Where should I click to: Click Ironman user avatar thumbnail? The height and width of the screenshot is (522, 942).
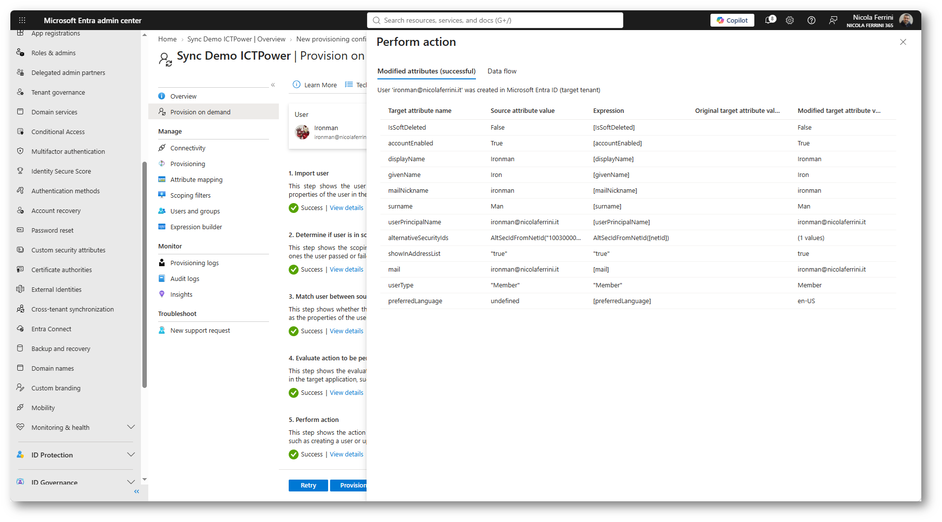[302, 132]
